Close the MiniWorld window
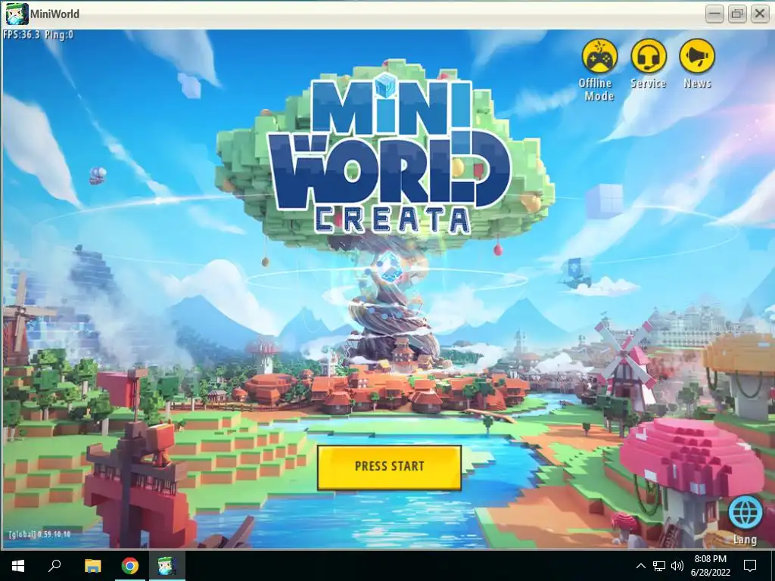 760,14
